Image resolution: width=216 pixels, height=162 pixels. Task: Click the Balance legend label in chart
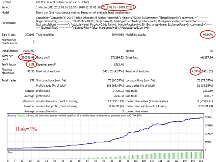tap(12, 115)
